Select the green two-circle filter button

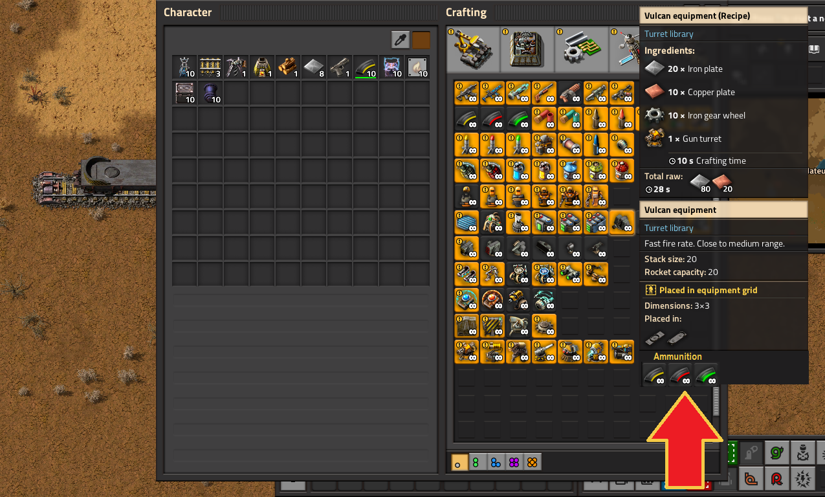[x=477, y=462]
